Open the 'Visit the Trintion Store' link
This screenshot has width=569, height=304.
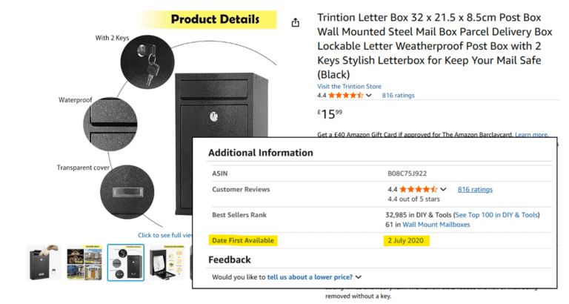pos(349,87)
